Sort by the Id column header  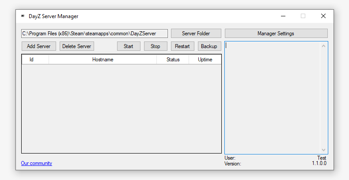pos(35,60)
